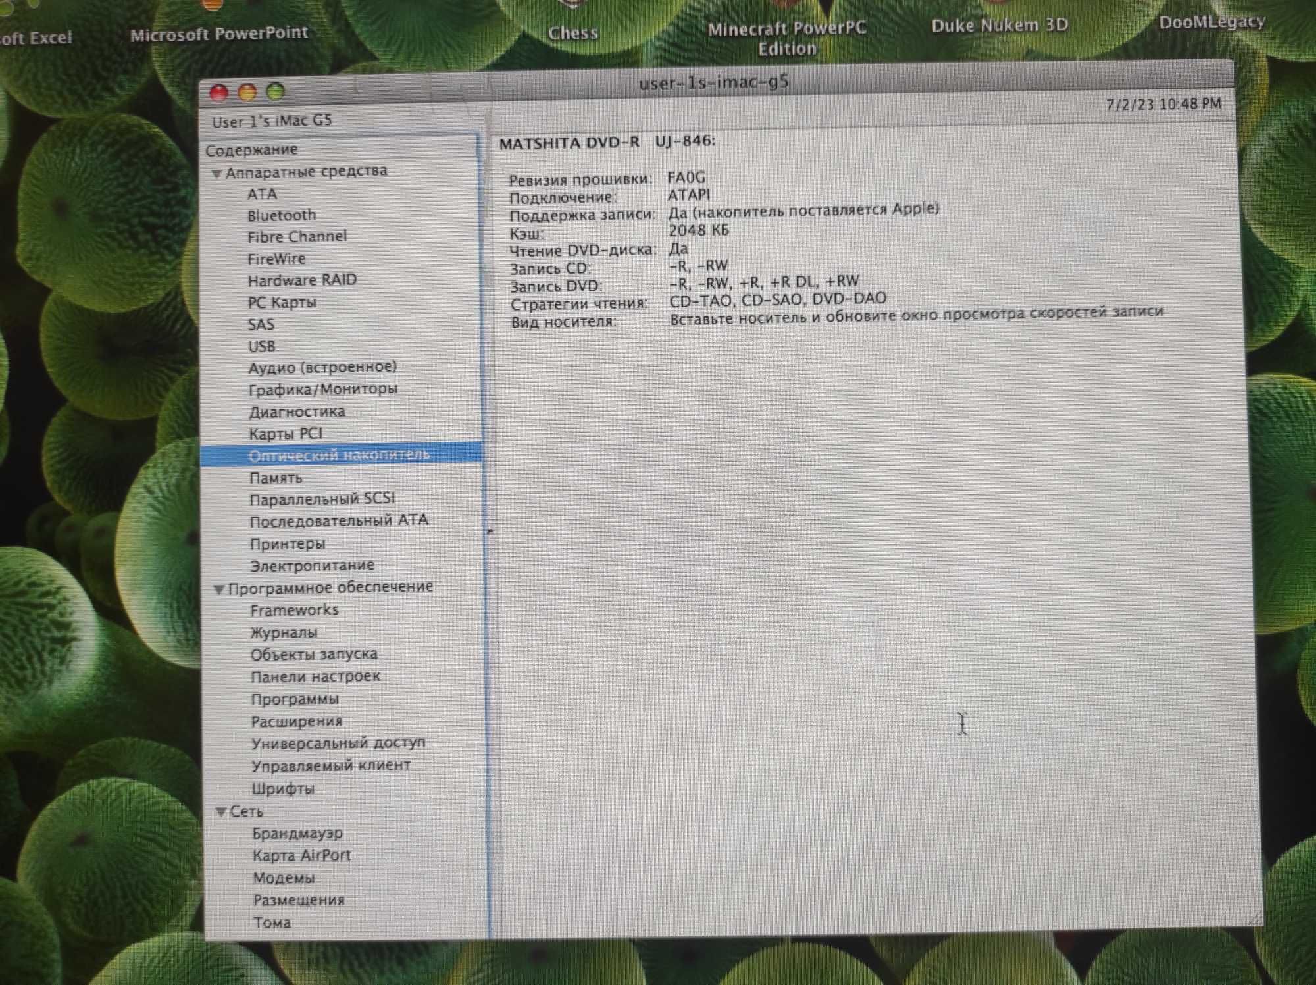Click the Да (накопитель поставляется Apple) value

[804, 211]
